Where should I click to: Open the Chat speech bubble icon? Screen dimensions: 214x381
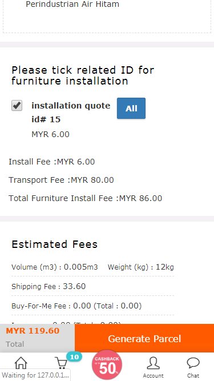193,367
